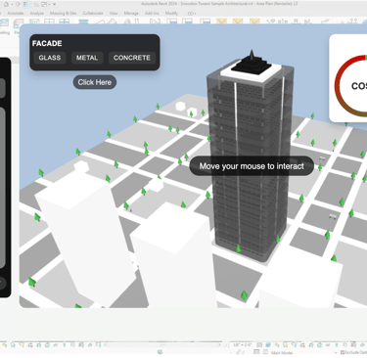Open the Add-Ins ribbon tab
367x358 pixels.
pos(152,14)
